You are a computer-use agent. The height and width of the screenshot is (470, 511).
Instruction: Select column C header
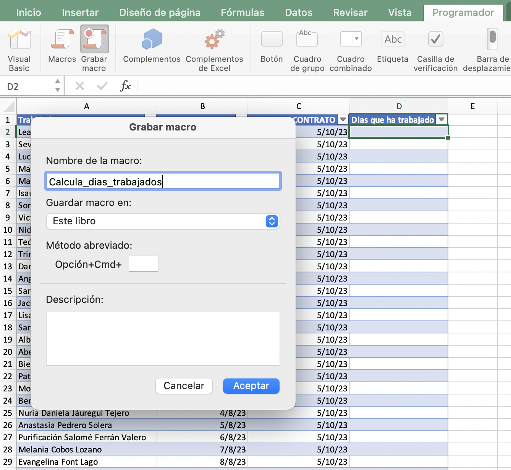click(x=299, y=106)
